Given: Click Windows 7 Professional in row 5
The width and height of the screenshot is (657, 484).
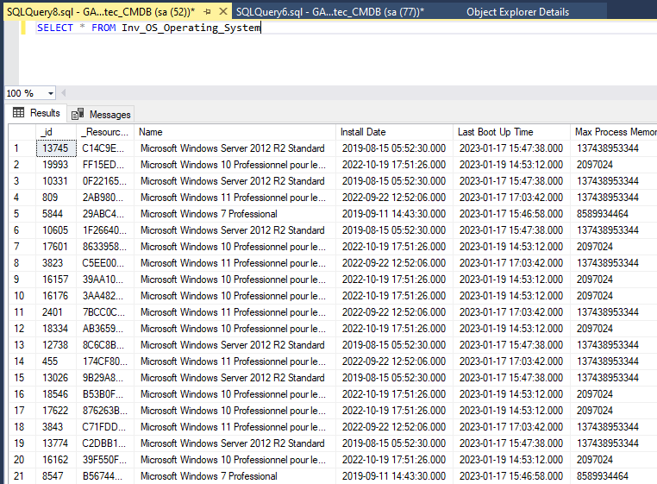Looking at the screenshot, I should tap(235, 214).
